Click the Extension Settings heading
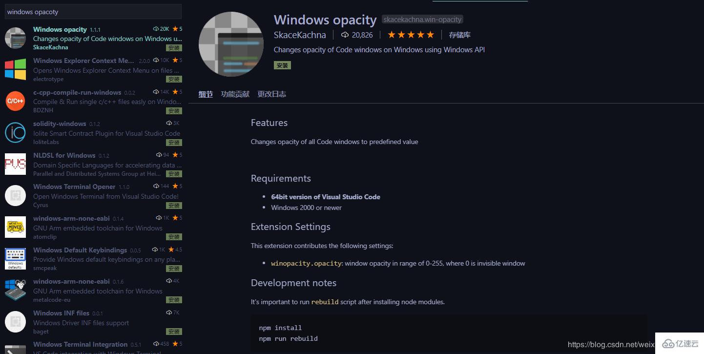This screenshot has height=354, width=704. click(x=290, y=227)
